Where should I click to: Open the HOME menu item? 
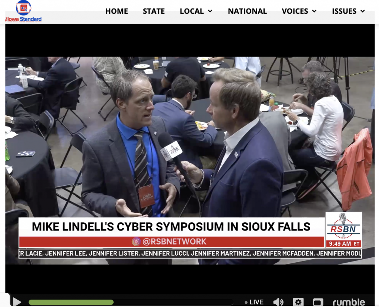point(117,11)
